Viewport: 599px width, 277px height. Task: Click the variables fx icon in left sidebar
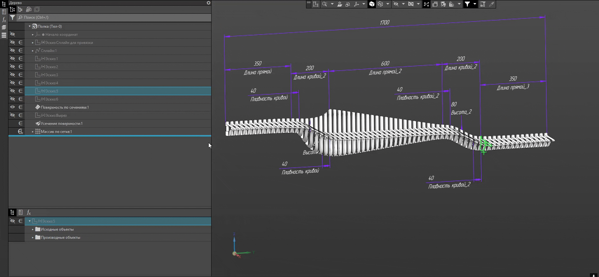(4, 20)
